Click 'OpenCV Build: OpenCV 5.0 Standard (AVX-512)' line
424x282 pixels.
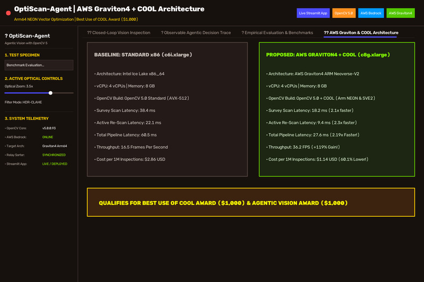coord(142,98)
